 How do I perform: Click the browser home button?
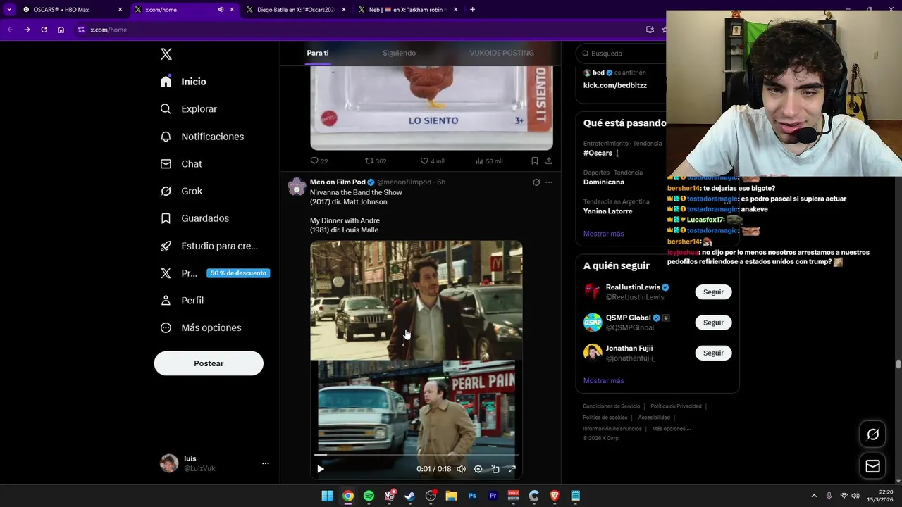(x=61, y=30)
